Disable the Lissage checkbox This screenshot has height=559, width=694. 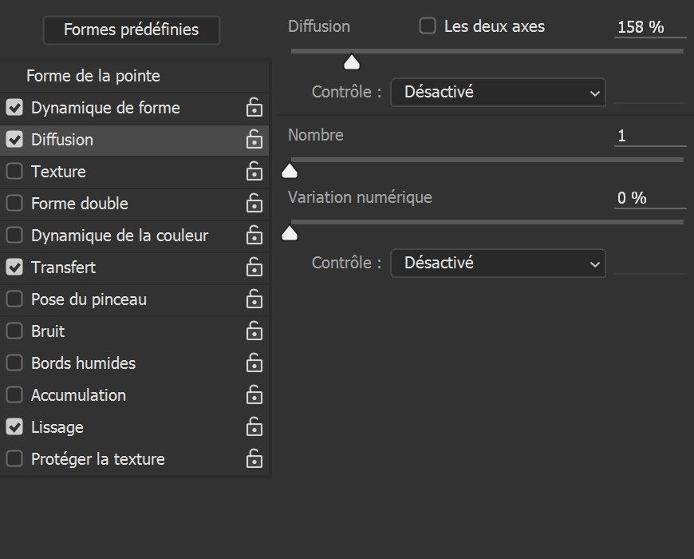[14, 427]
